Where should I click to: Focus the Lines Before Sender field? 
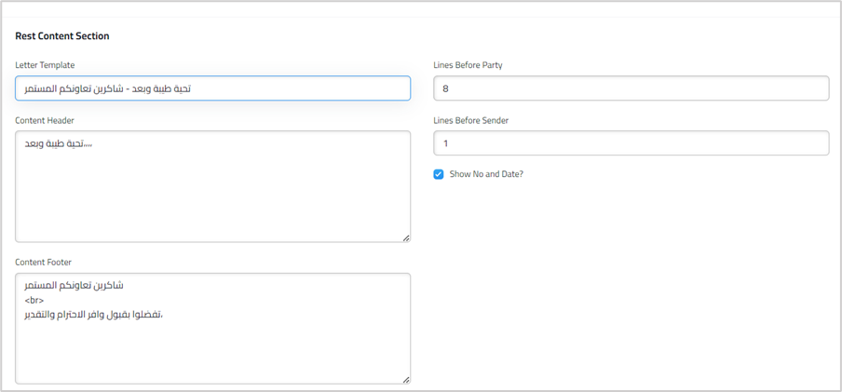click(x=631, y=143)
